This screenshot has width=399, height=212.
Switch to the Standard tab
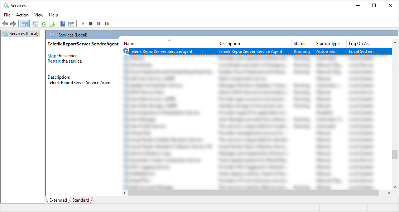pyautogui.click(x=81, y=200)
